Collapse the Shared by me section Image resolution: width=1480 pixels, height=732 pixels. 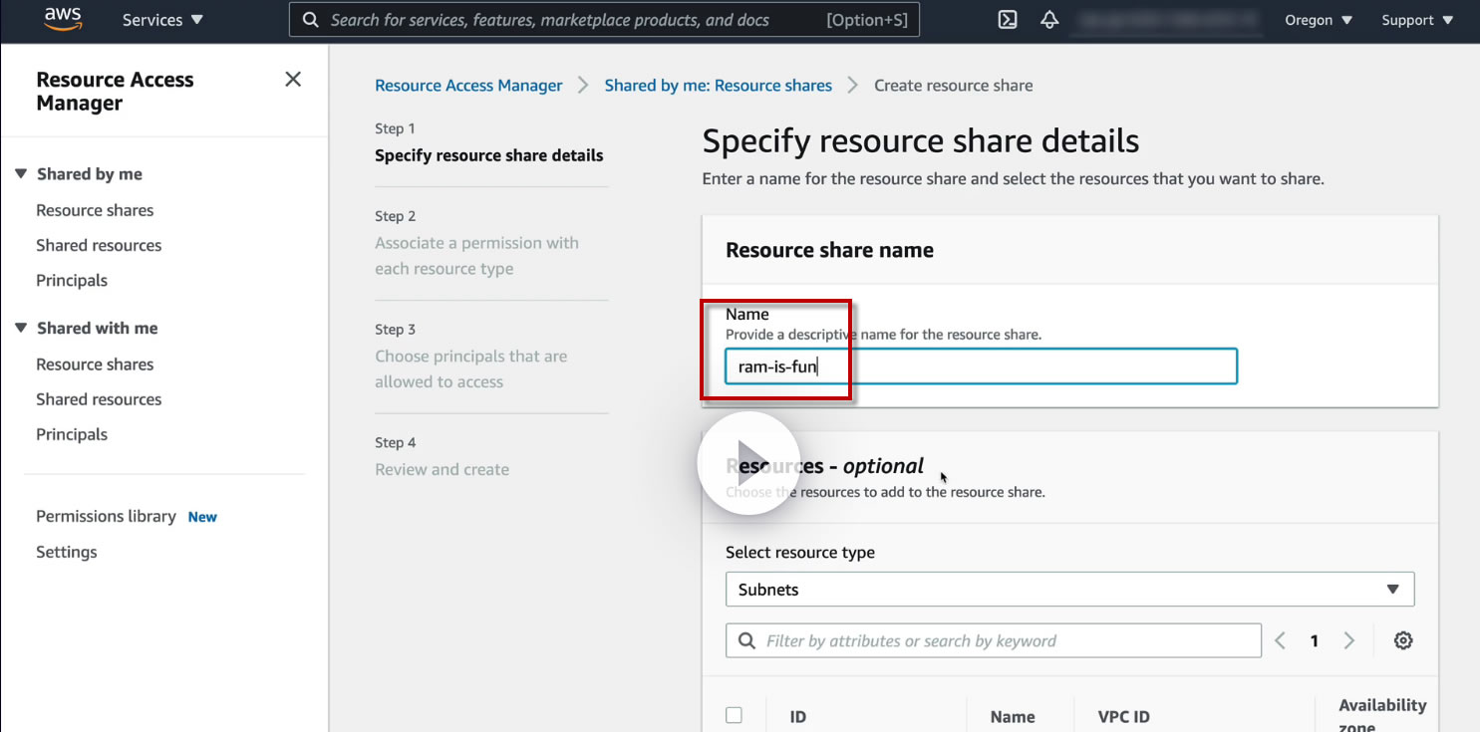pyautogui.click(x=21, y=174)
